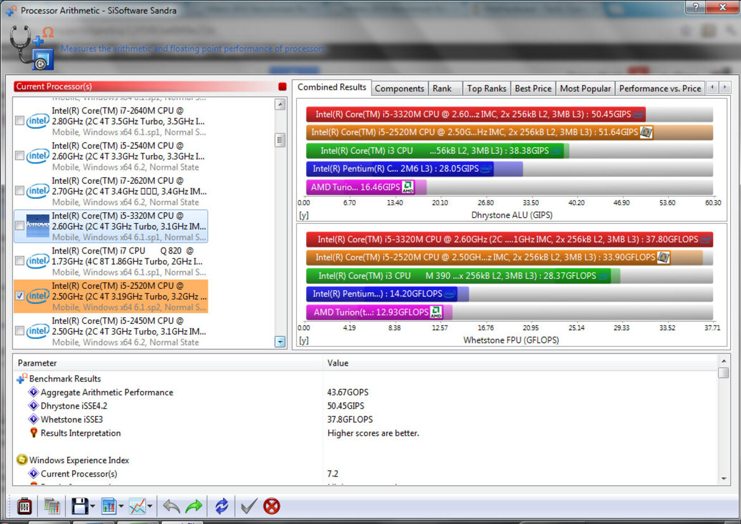Click results table scroll-up arrow
The width and height of the screenshot is (741, 524).
[723, 361]
